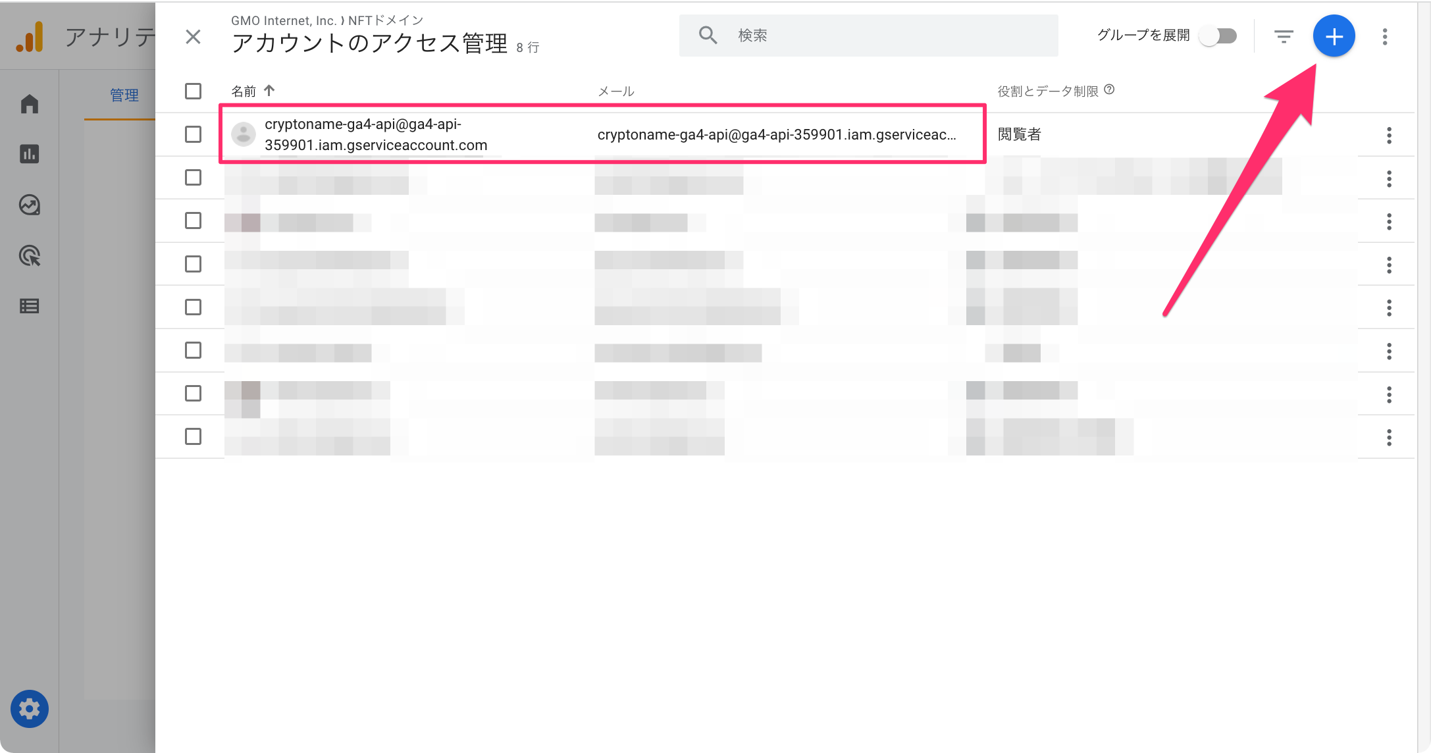
Task: Open the Library icon in the sidebar
Action: pyautogui.click(x=29, y=306)
